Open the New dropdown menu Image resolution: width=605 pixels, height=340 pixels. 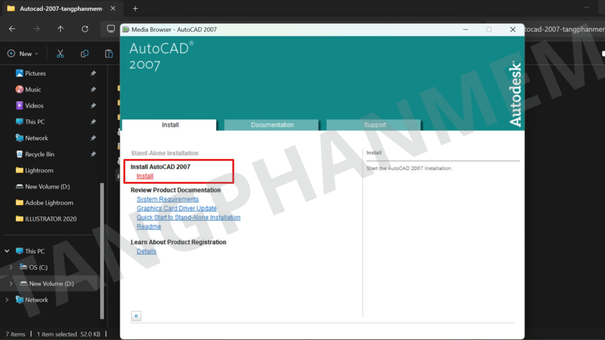tap(23, 54)
